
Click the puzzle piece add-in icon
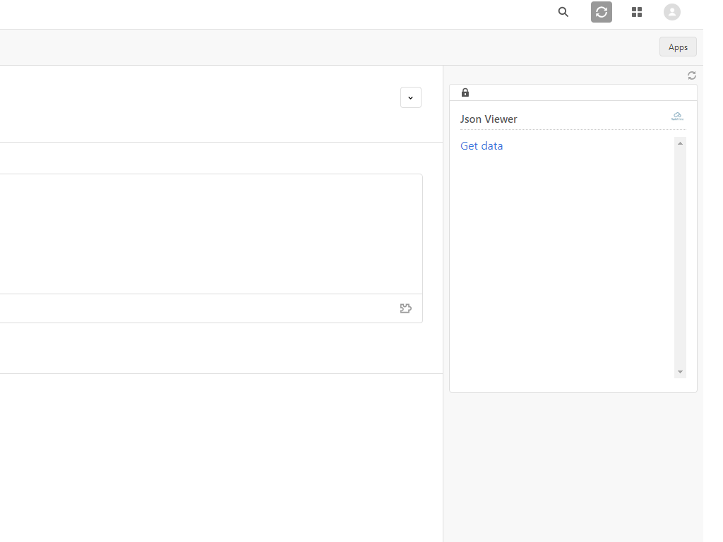[x=405, y=308]
